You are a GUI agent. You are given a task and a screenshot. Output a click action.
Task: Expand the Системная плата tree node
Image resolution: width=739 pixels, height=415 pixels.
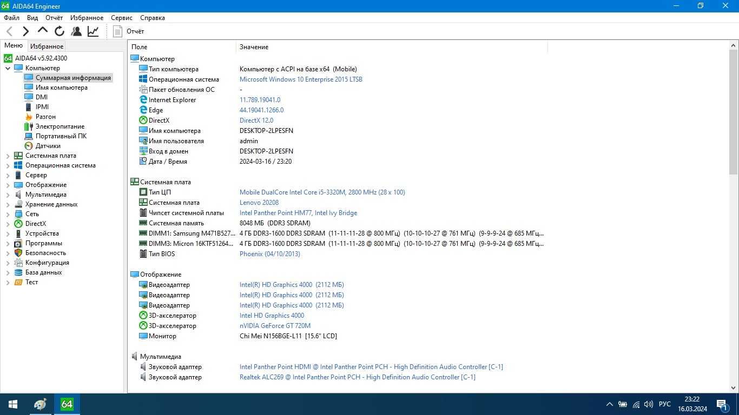click(x=8, y=156)
